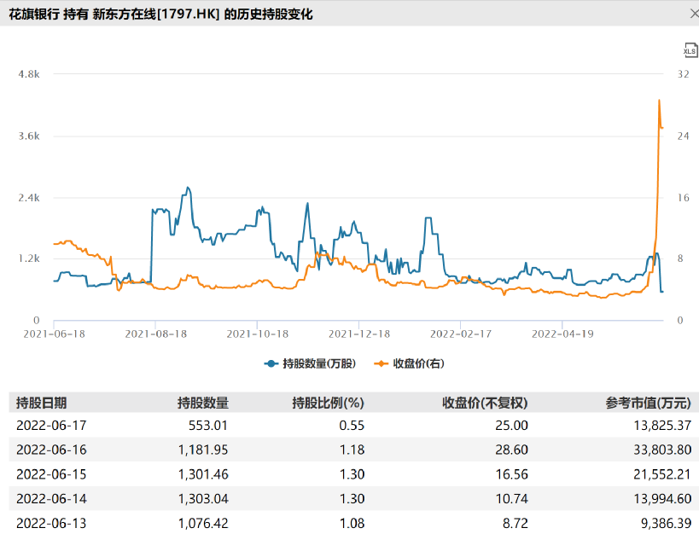Click closing price value 10.74
The width and height of the screenshot is (699, 534).
tap(512, 499)
